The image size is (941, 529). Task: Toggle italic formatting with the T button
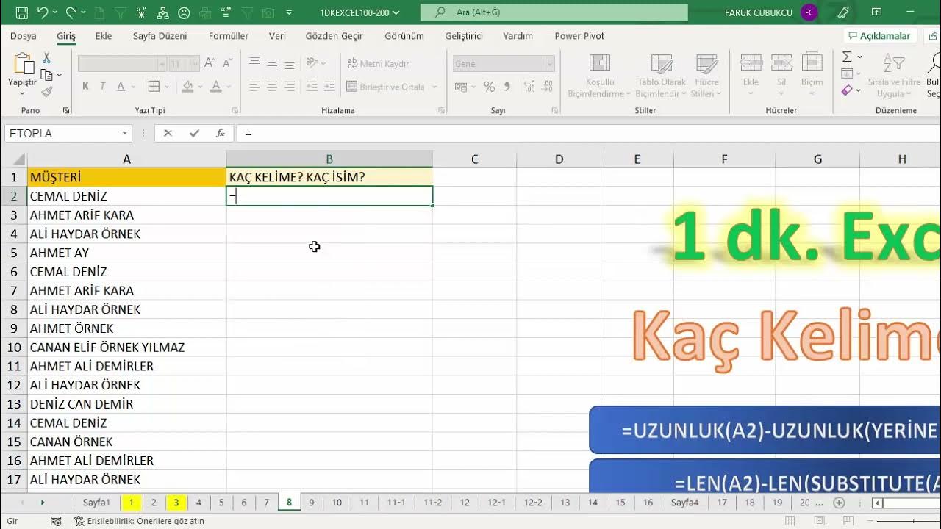coord(102,87)
